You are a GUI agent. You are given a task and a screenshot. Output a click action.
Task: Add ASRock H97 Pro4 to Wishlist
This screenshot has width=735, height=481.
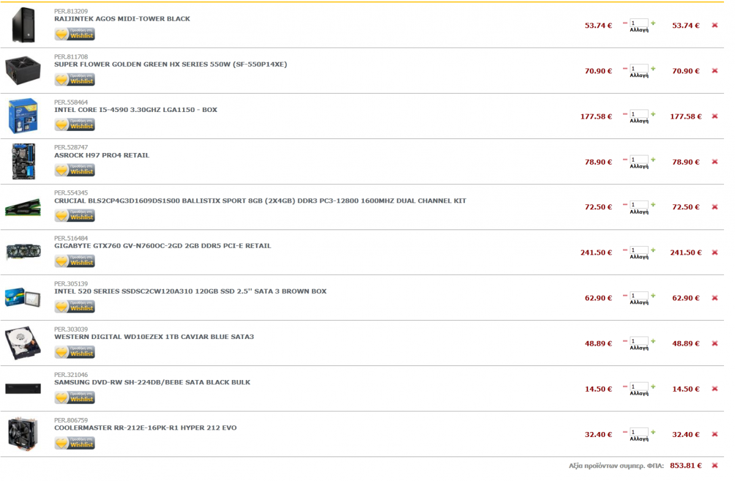tap(75, 170)
